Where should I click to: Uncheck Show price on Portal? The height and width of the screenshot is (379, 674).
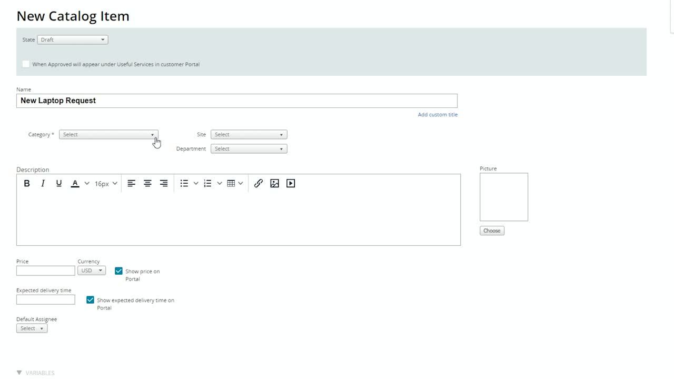coord(118,271)
